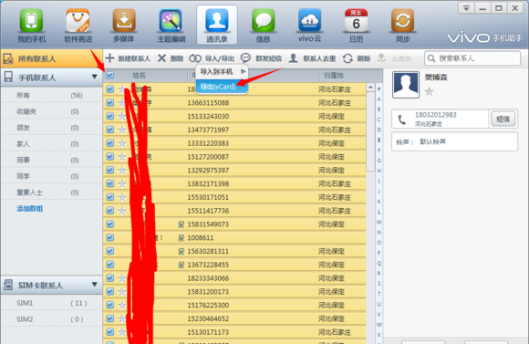This screenshot has height=344, width=529.
Task: Open the 日历 calendar icon
Action: click(x=356, y=21)
